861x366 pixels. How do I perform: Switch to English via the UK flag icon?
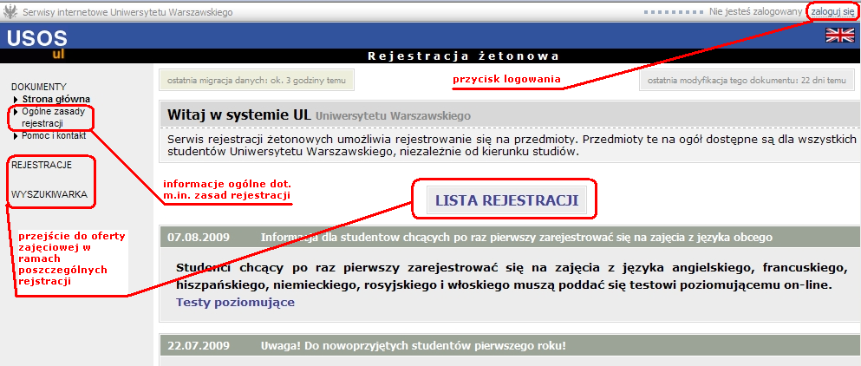(839, 36)
